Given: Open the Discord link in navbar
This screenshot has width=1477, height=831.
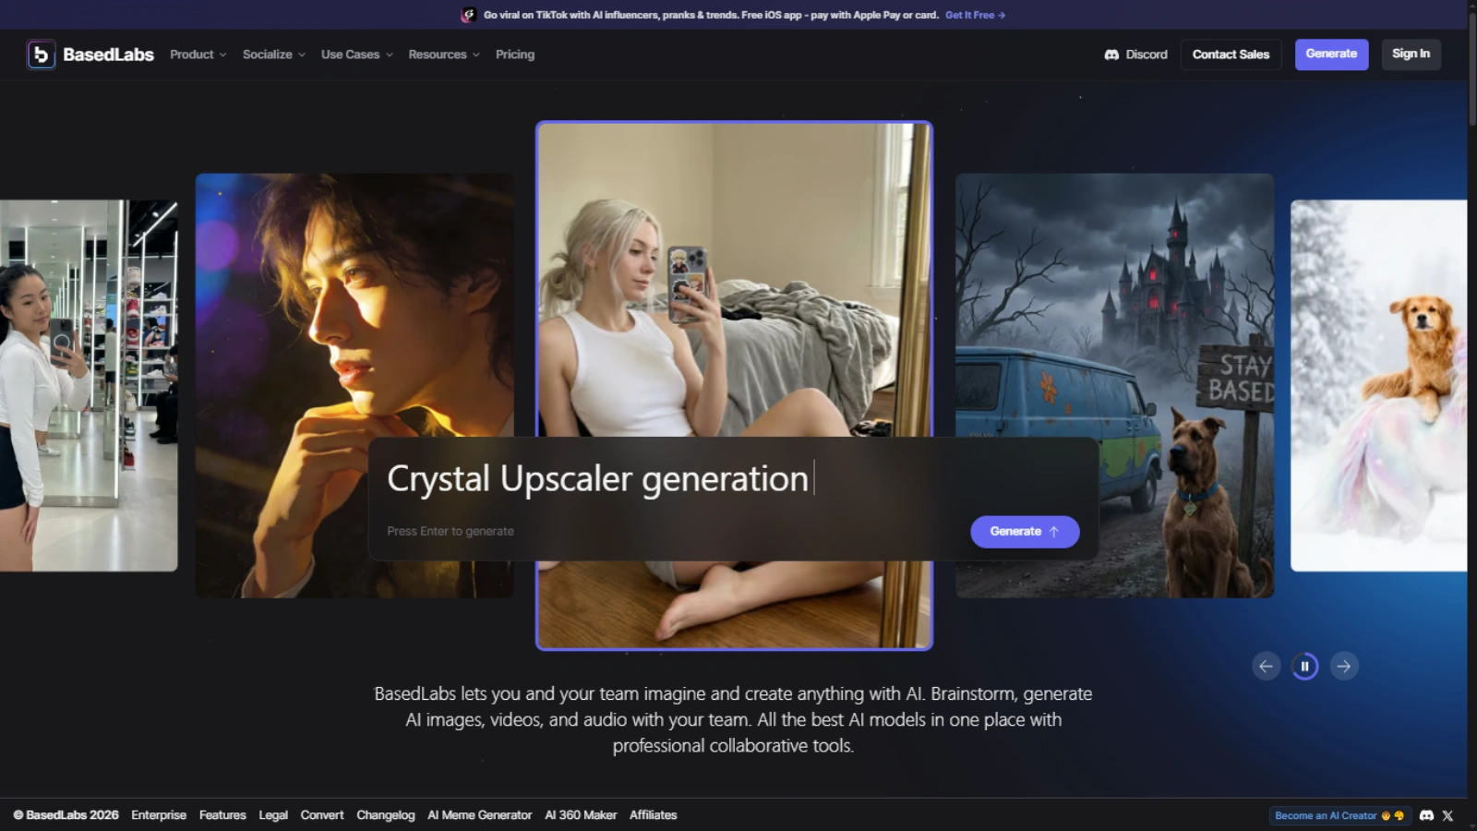Looking at the screenshot, I should coord(1135,54).
